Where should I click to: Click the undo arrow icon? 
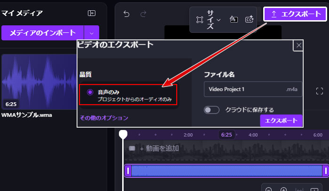point(126,14)
